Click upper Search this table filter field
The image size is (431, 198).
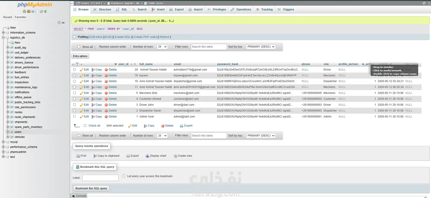209,47
